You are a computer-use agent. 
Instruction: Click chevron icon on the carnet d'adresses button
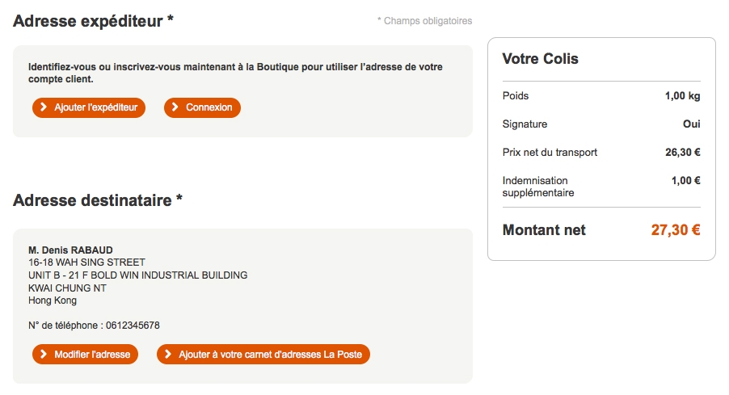click(169, 355)
